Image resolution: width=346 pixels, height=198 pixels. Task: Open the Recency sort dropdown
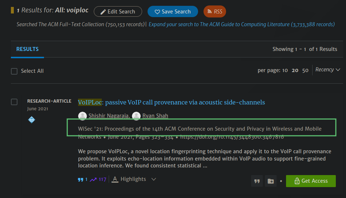click(x=327, y=70)
